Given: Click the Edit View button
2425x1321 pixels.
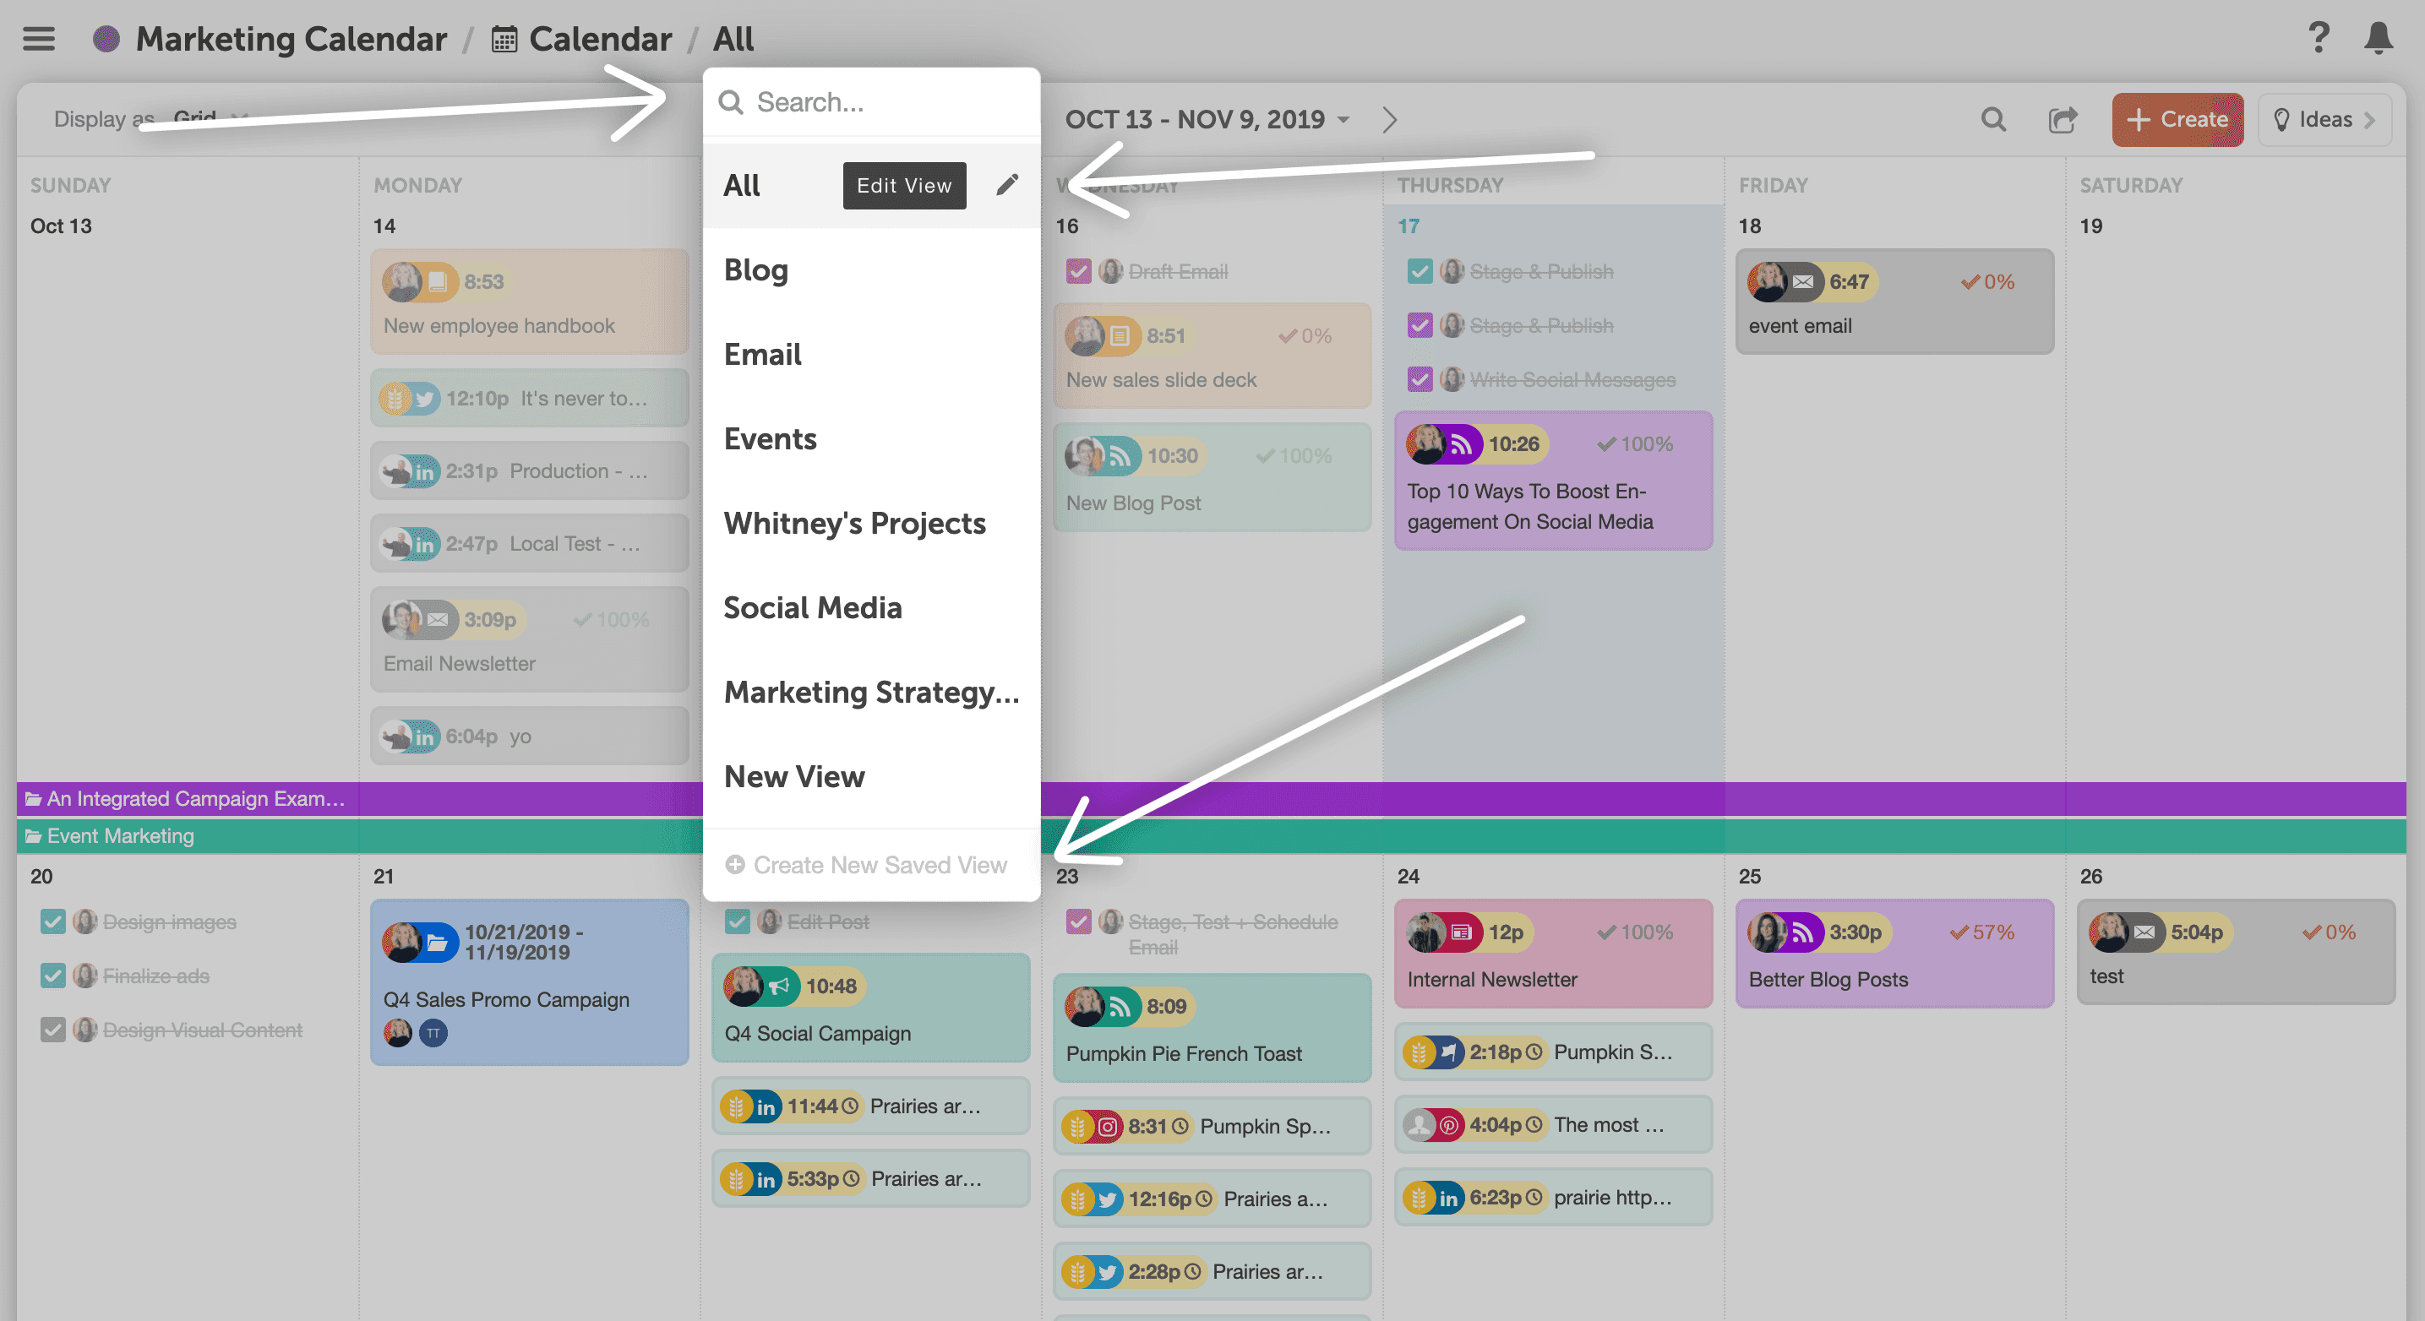Looking at the screenshot, I should pyautogui.click(x=904, y=185).
